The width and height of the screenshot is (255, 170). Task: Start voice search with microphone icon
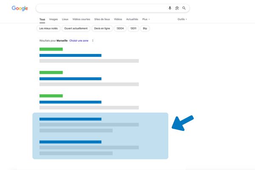coord(170,8)
